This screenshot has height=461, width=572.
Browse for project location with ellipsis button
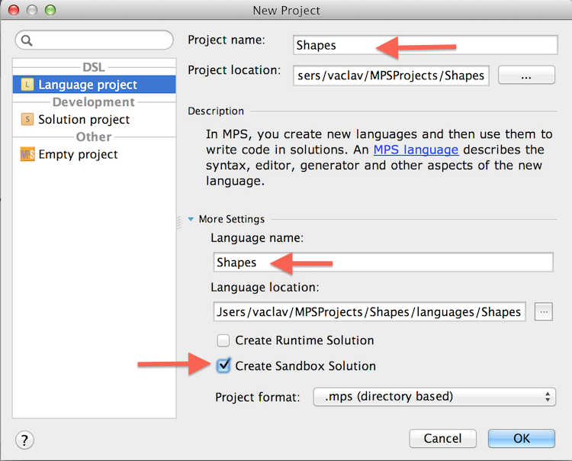pos(525,76)
